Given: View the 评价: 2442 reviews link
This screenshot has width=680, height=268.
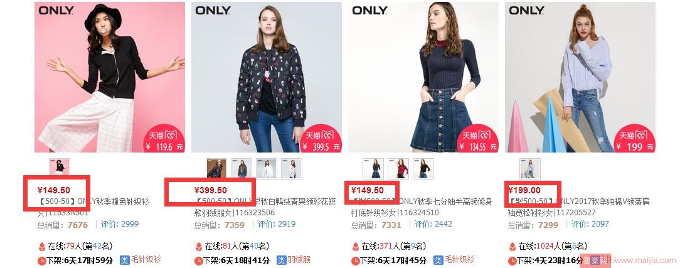Looking at the screenshot, I should [433, 224].
